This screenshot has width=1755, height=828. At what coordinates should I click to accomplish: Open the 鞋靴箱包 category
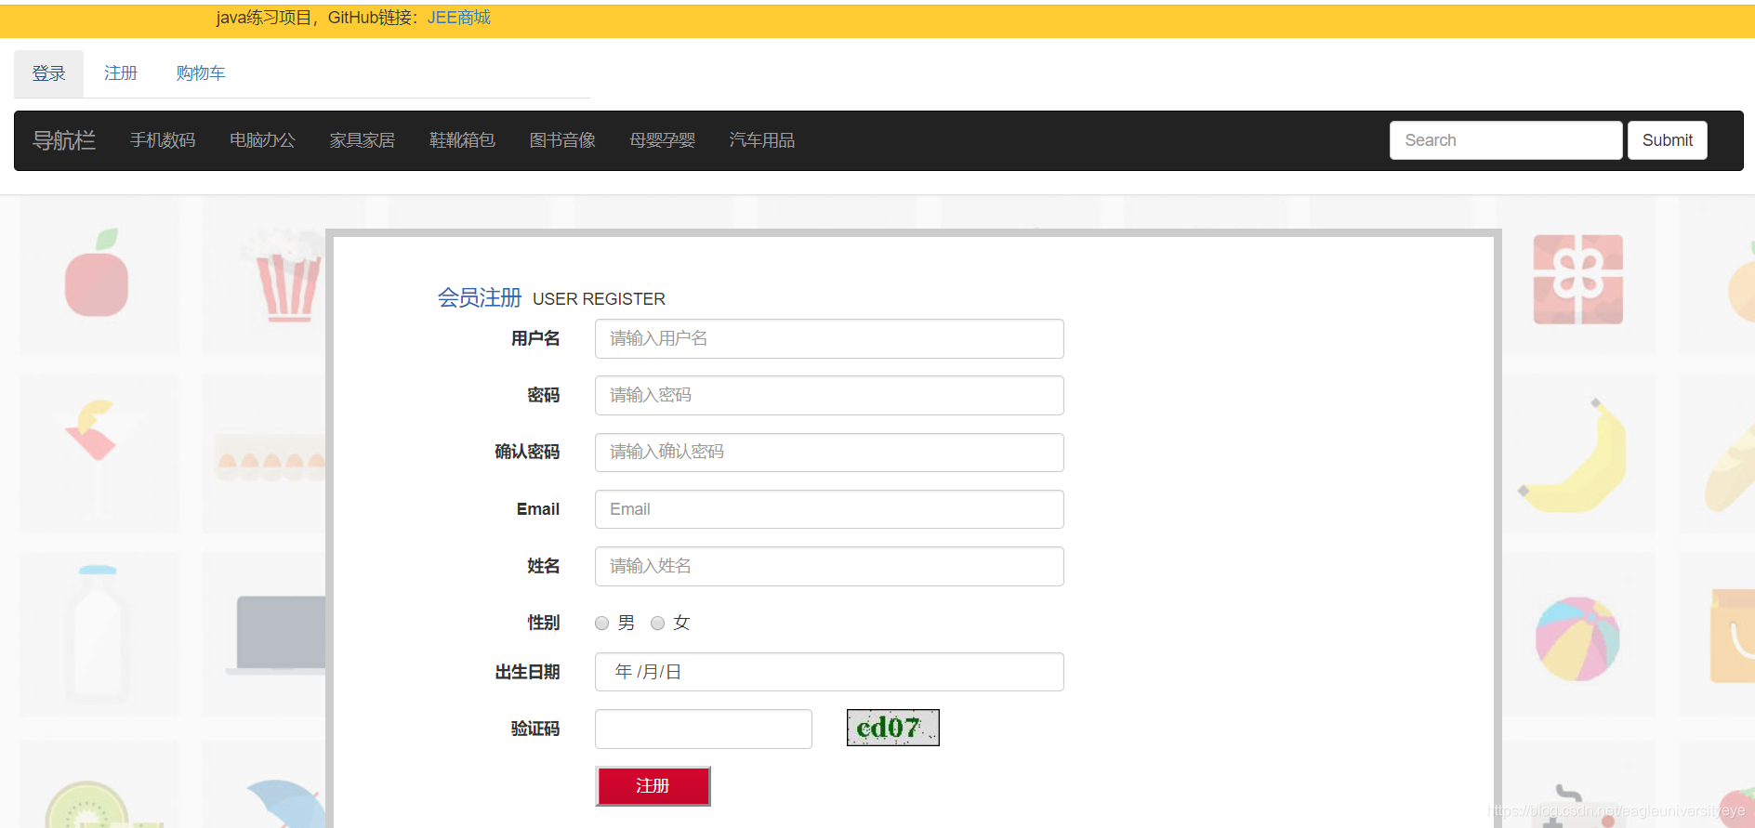click(x=462, y=140)
